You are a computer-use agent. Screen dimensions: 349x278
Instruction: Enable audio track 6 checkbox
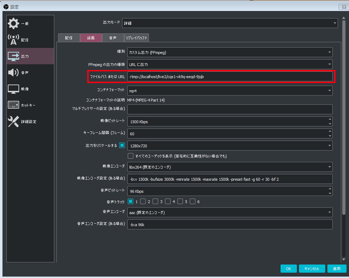pyautogui.click(x=192, y=202)
